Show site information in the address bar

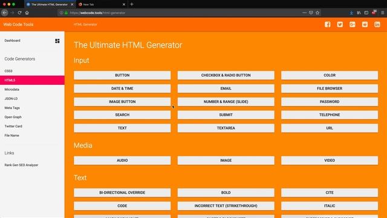61,13
